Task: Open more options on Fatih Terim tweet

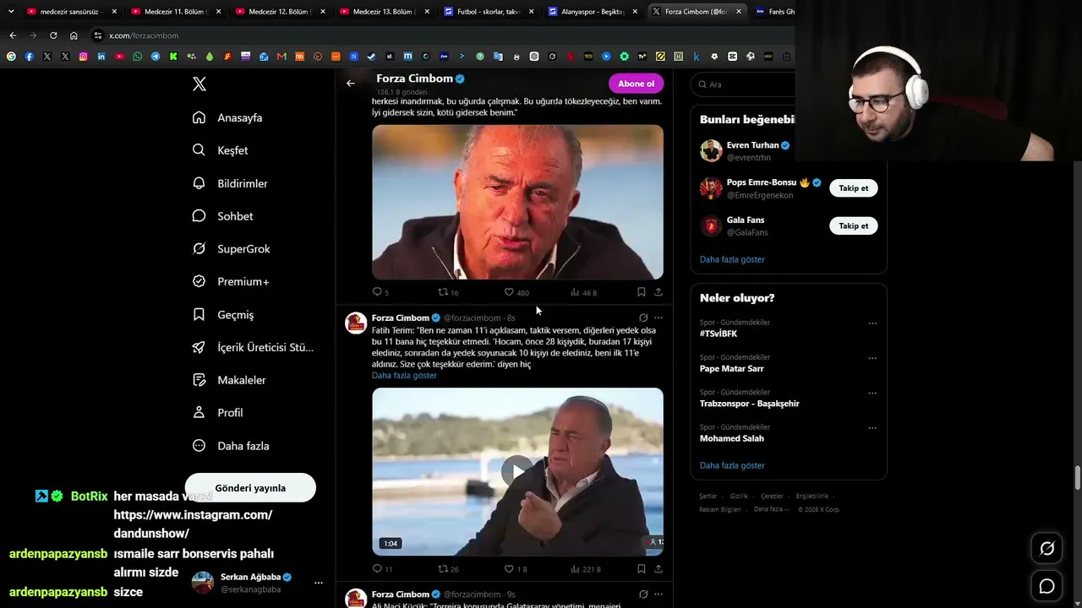Action: [658, 318]
